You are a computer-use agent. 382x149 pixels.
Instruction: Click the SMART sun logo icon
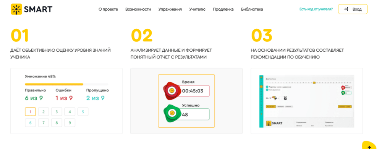click(16, 9)
